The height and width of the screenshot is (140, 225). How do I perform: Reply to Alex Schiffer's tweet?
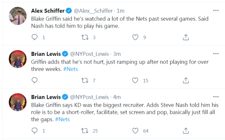[x=34, y=37]
